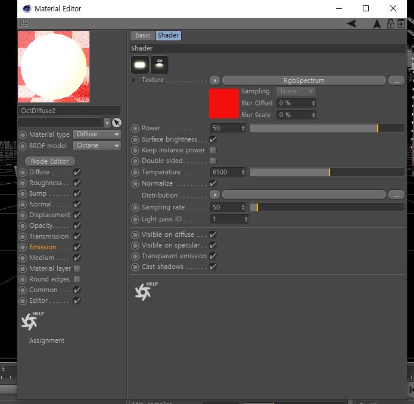This screenshot has height=404, width=414.
Task: Toggle Normalize checkbox
Action: [213, 183]
